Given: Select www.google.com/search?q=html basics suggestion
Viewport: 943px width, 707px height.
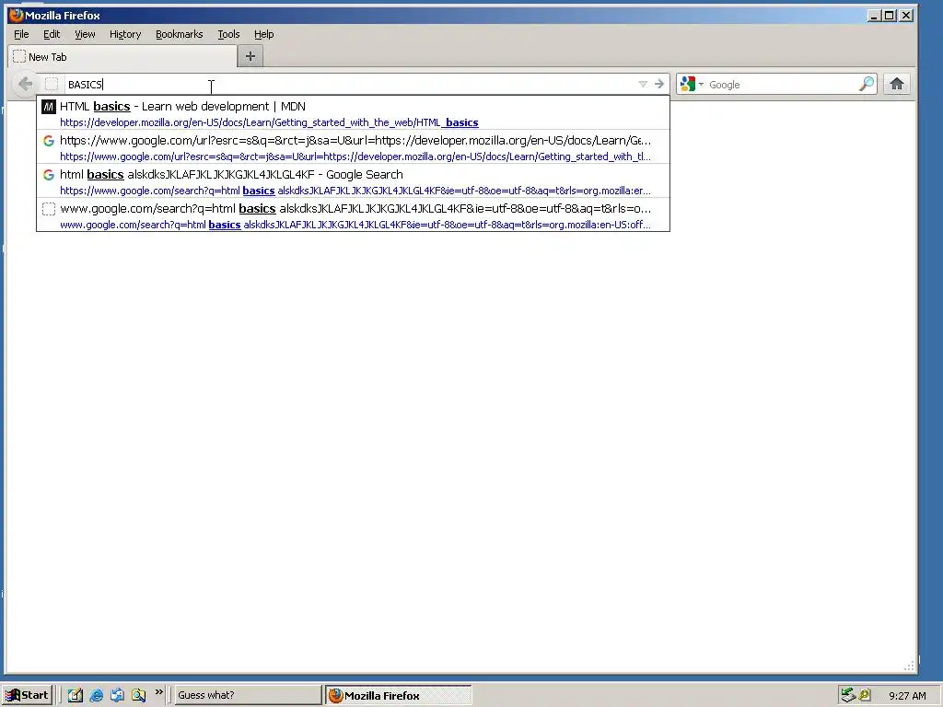Looking at the screenshot, I should click(353, 215).
